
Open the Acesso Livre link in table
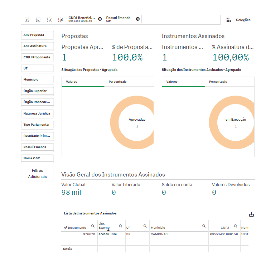(107, 234)
